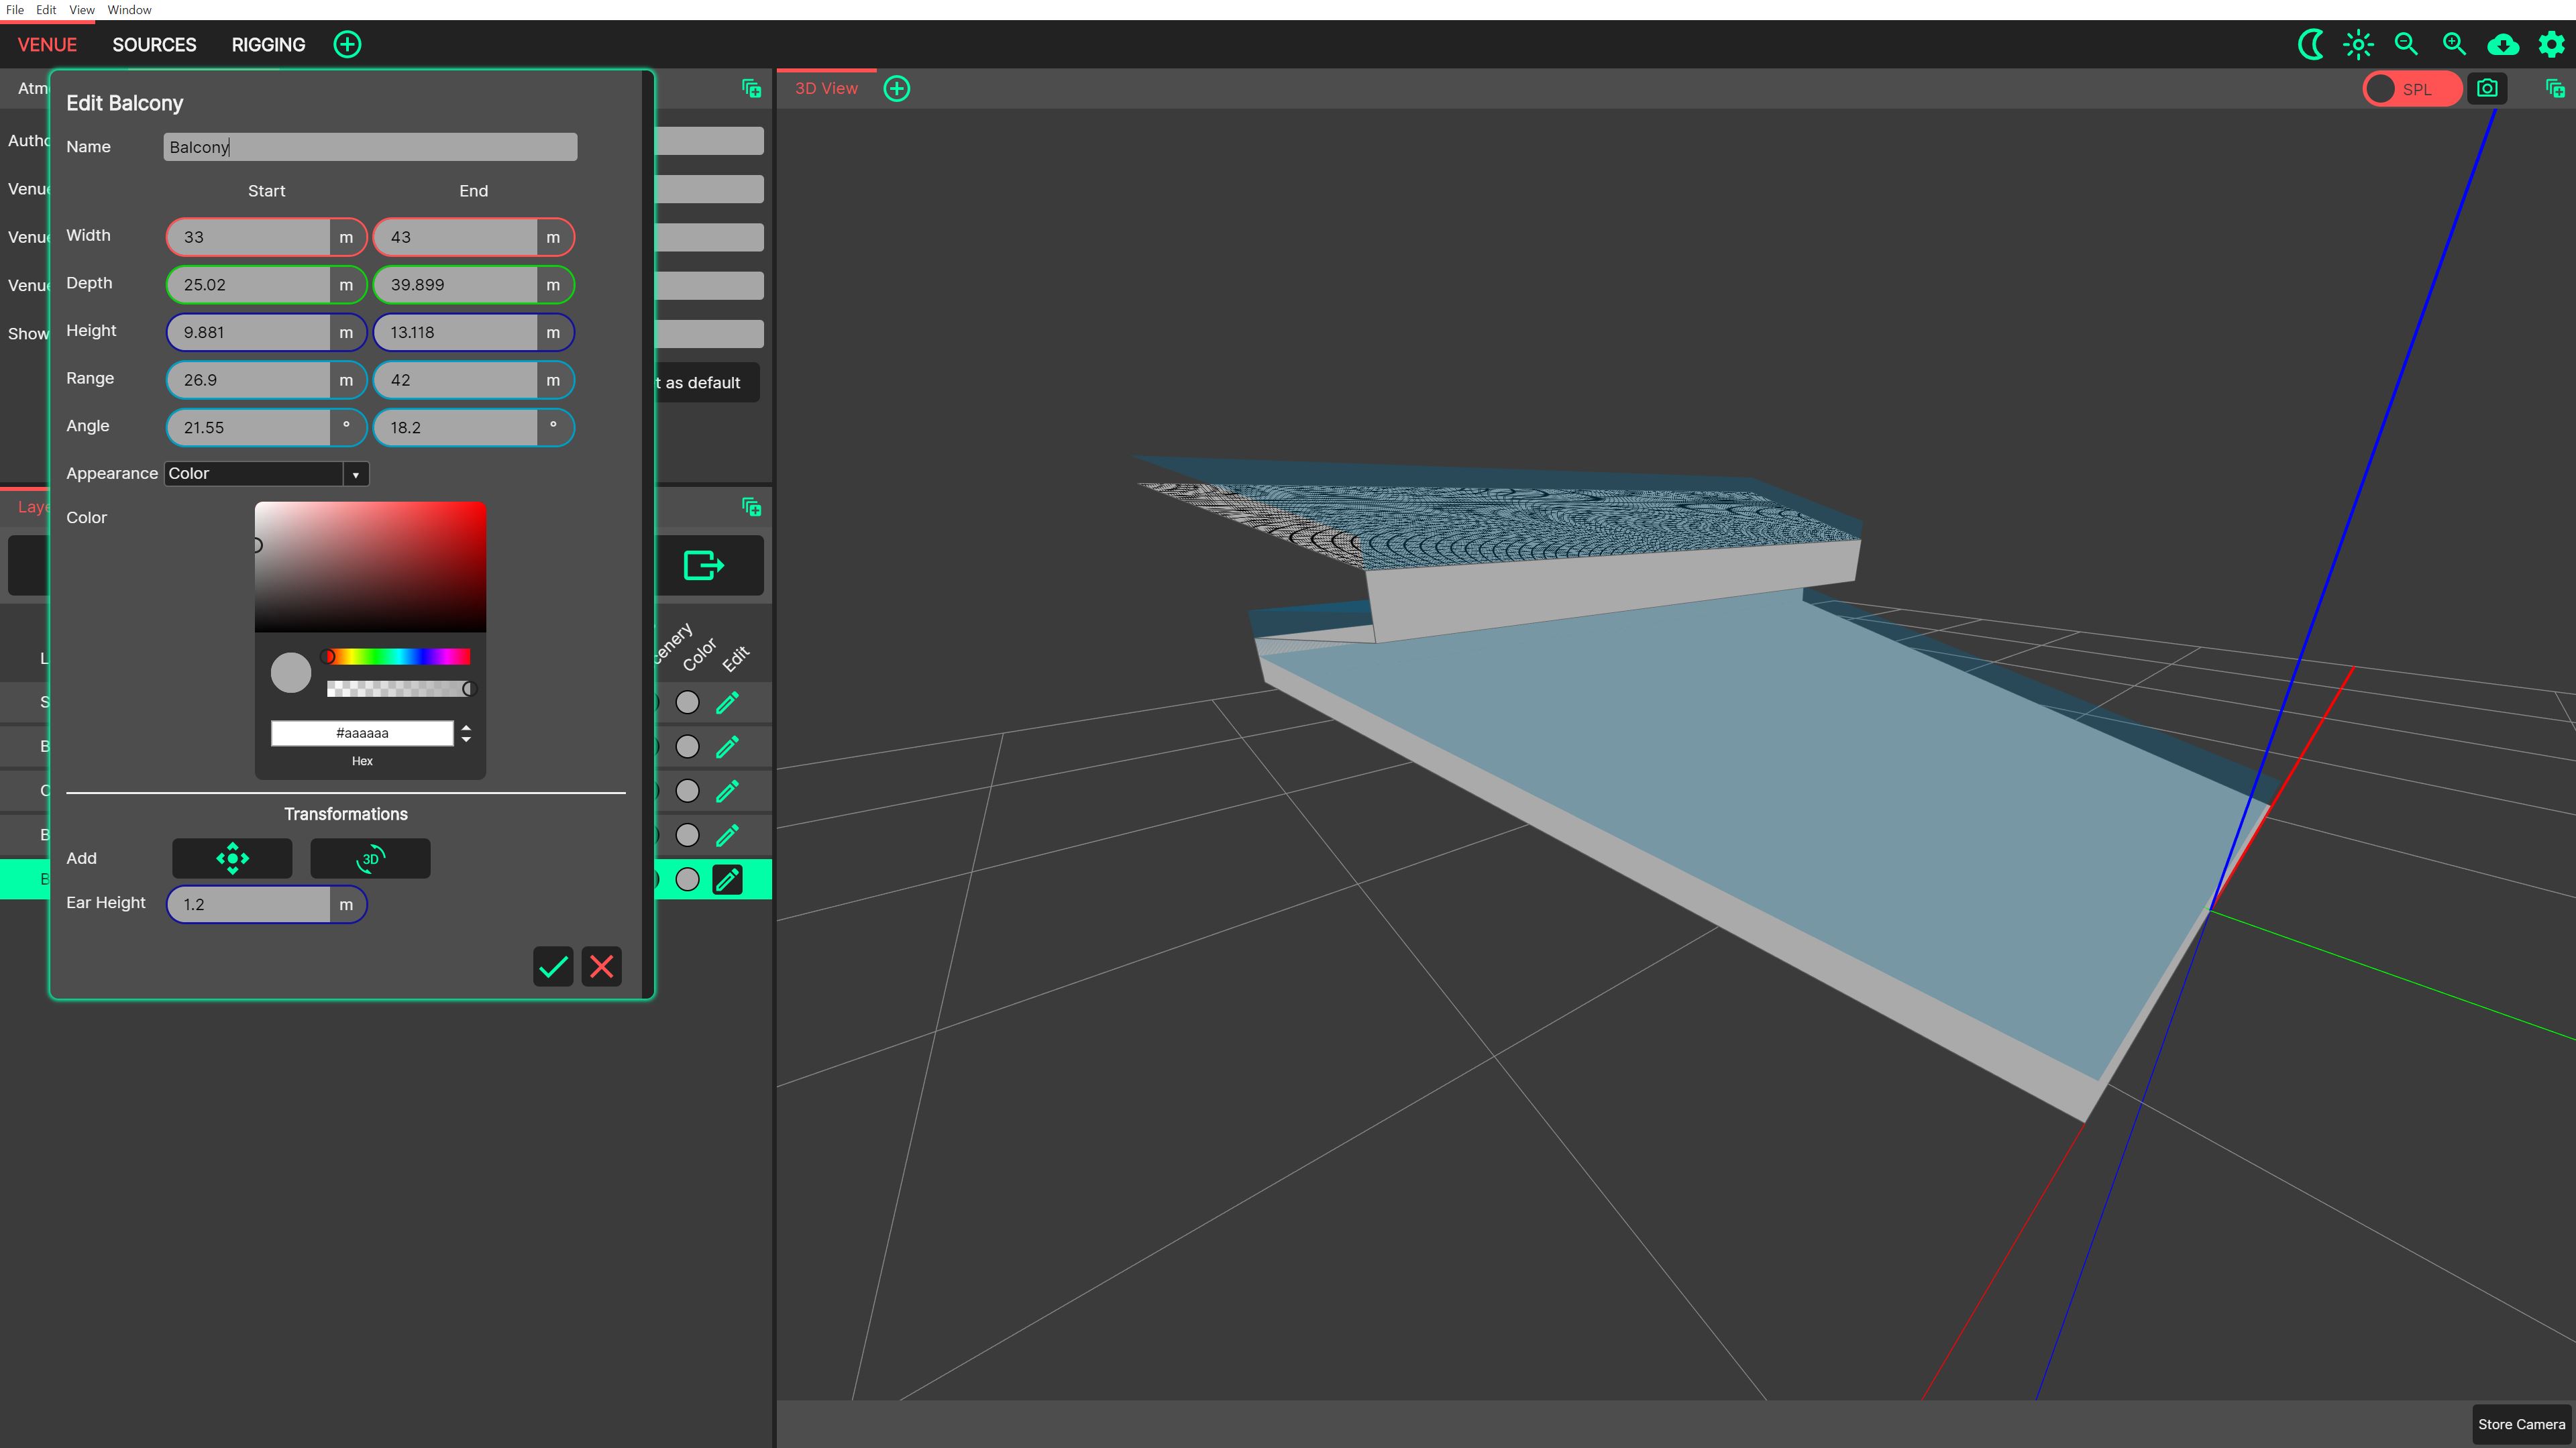Take a 3D view camera snapshot

pos(2487,88)
